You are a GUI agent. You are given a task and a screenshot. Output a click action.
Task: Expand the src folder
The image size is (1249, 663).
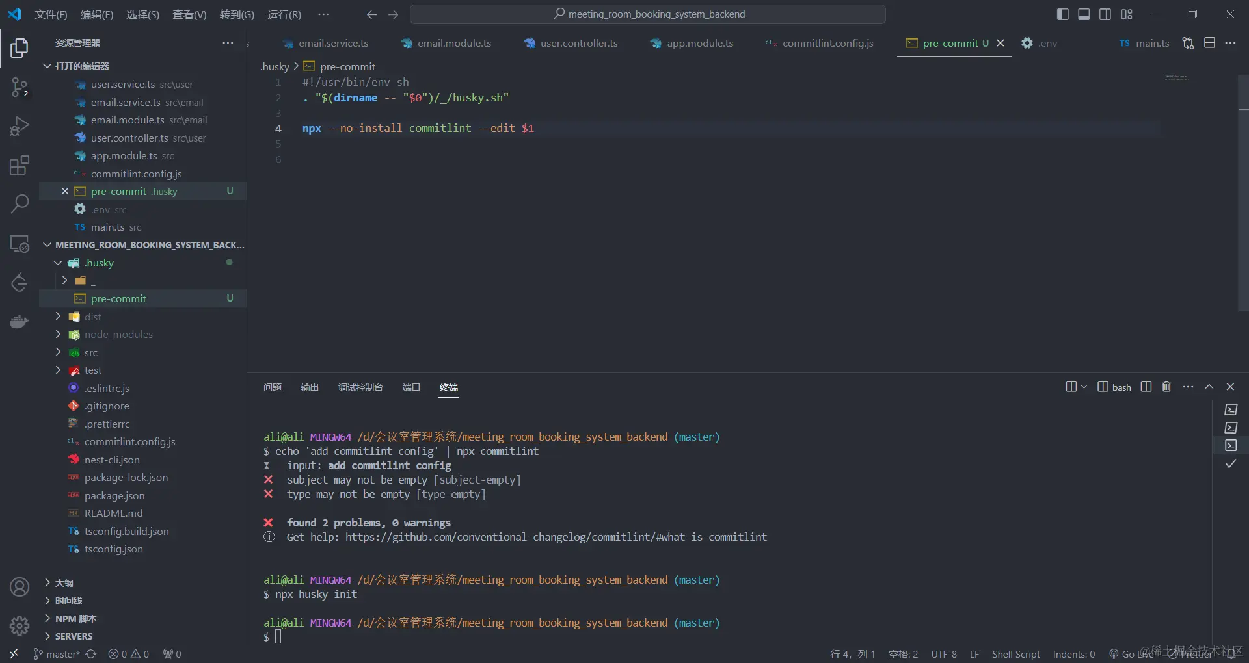(91, 352)
